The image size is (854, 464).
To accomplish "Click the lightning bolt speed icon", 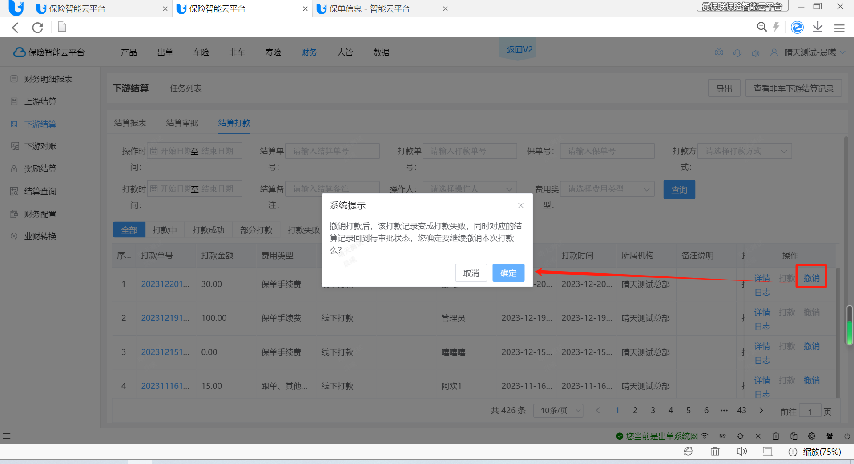I will (x=777, y=27).
